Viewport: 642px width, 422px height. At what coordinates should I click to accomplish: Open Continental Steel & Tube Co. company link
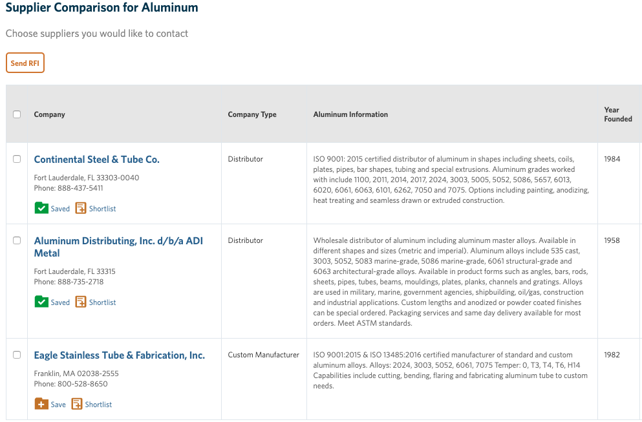(x=96, y=160)
